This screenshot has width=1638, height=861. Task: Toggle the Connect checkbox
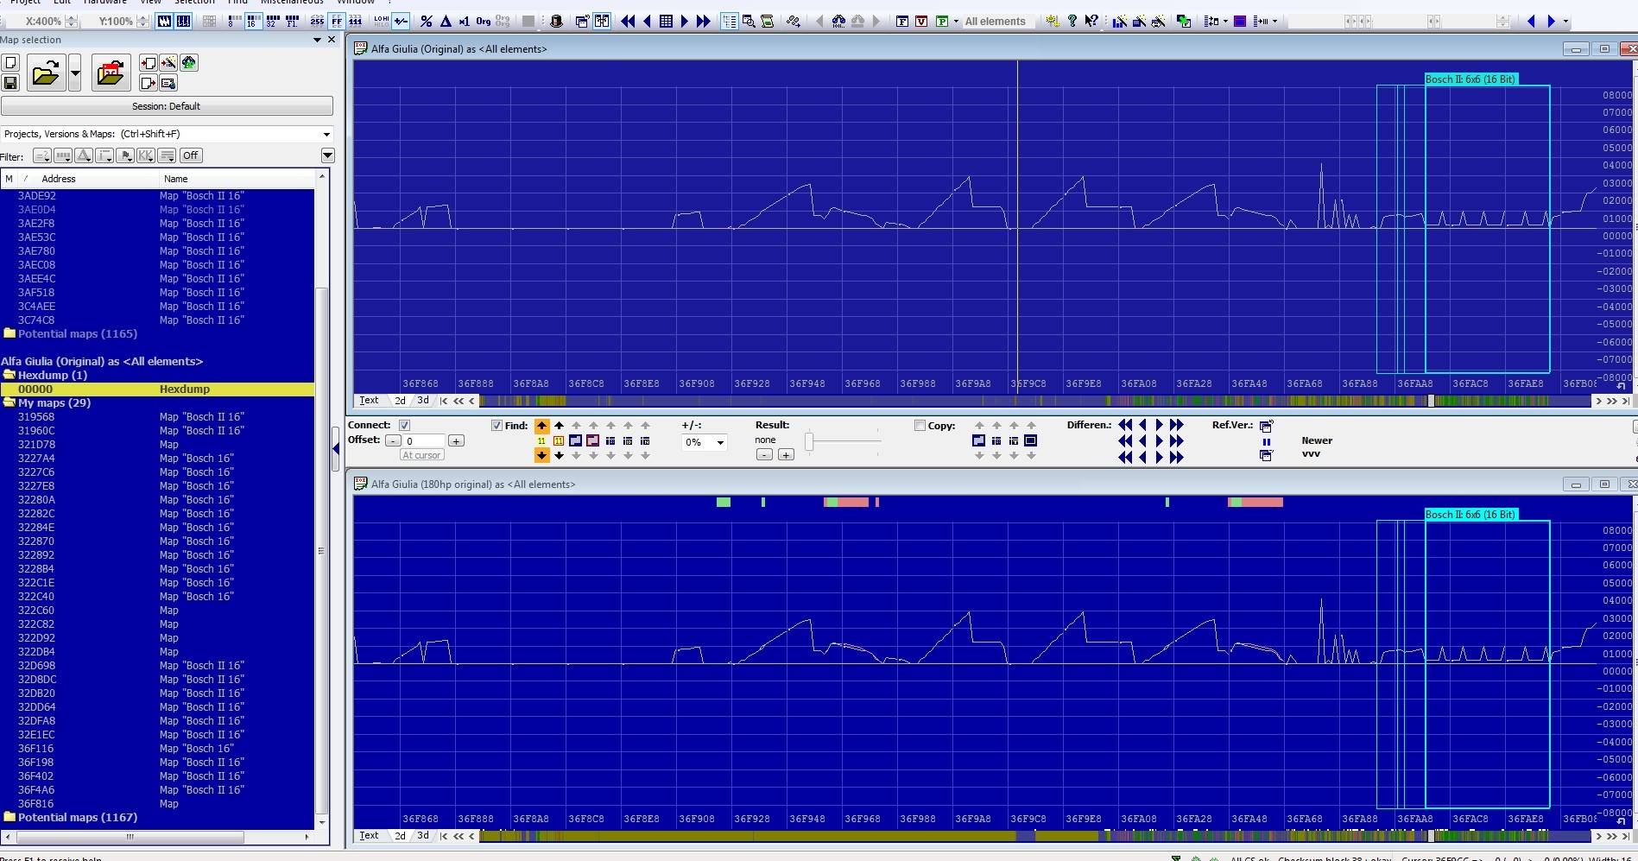point(404,425)
